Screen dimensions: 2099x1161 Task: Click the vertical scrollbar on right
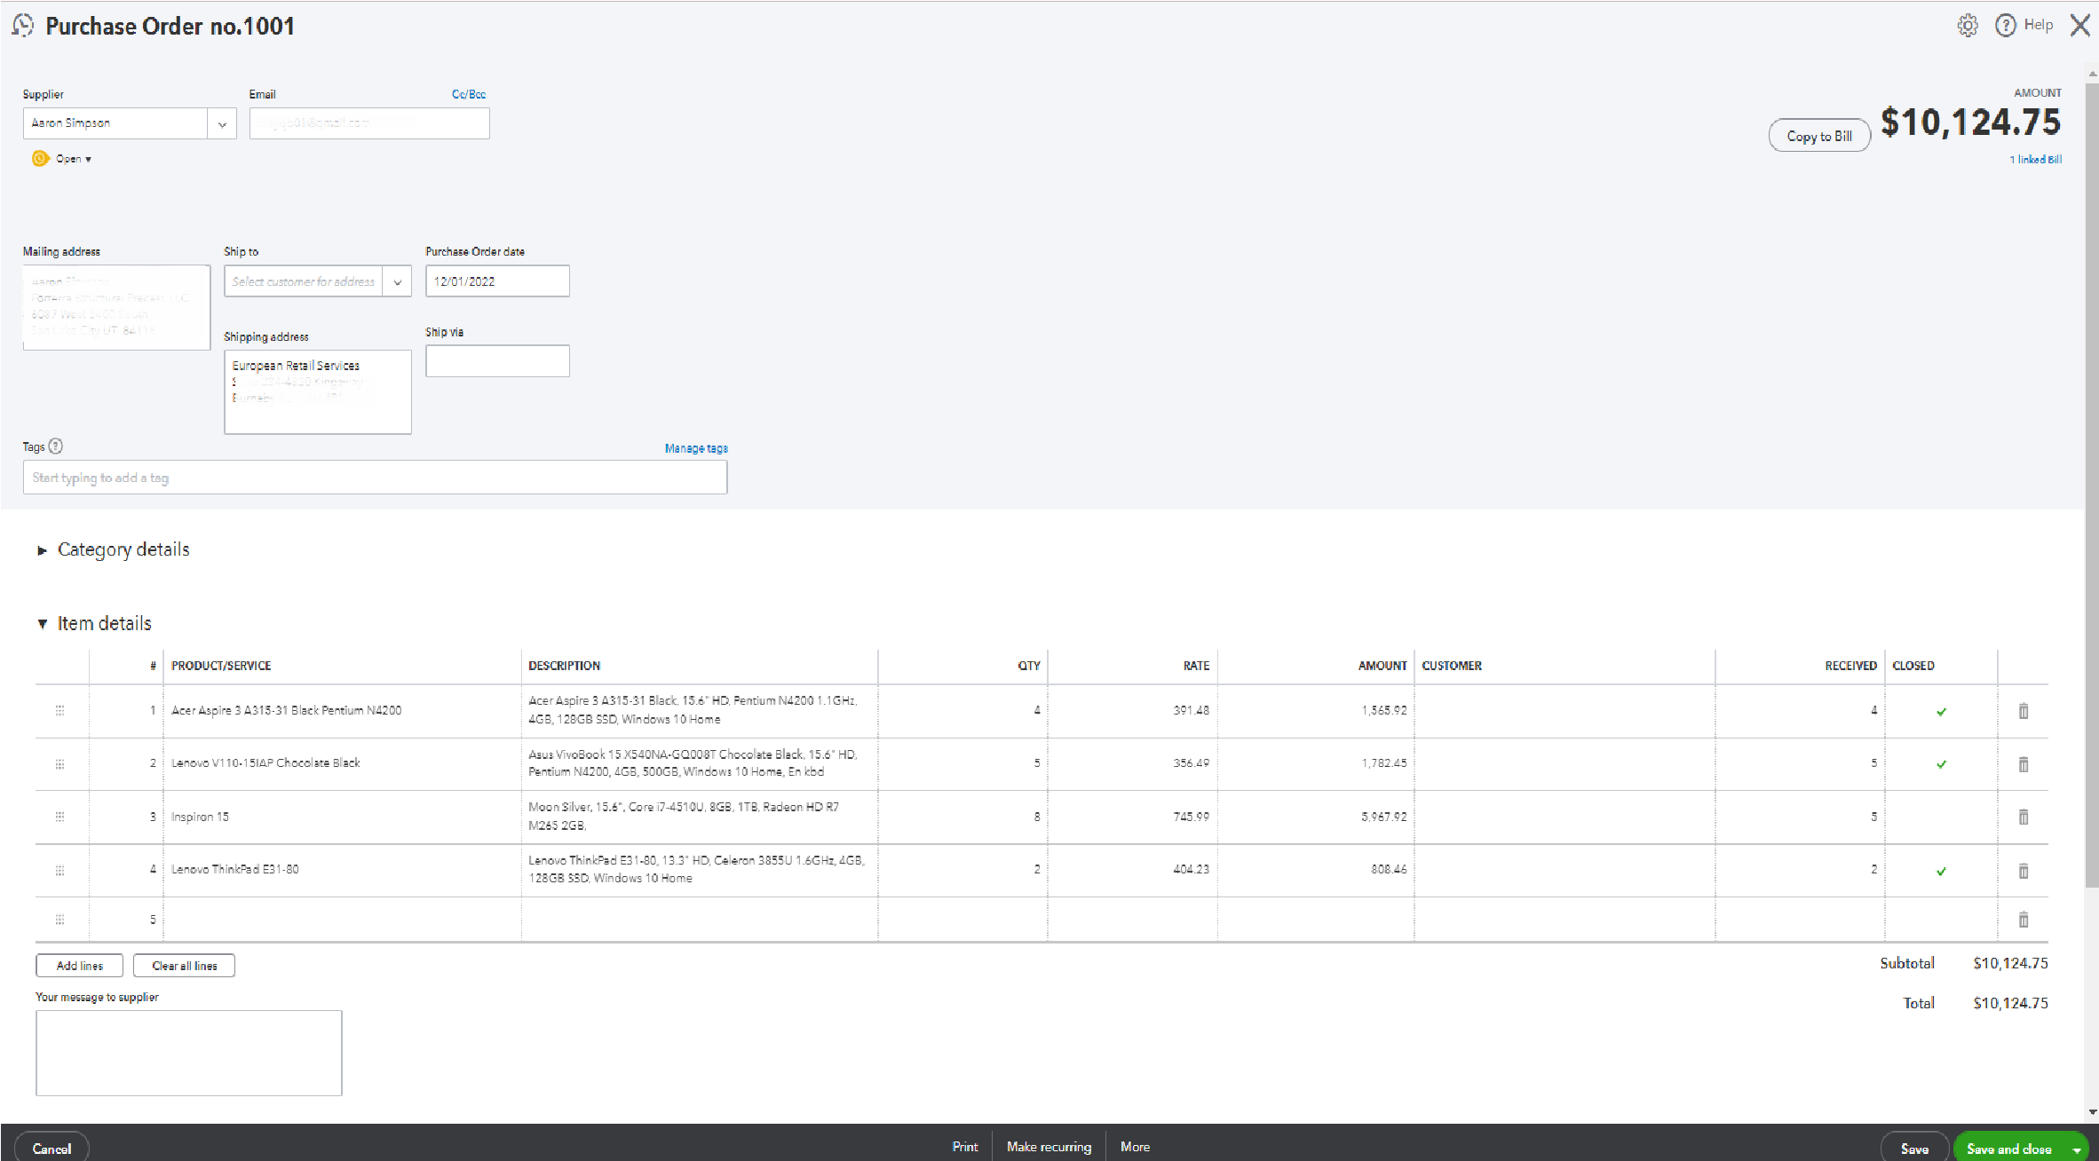(x=2092, y=479)
